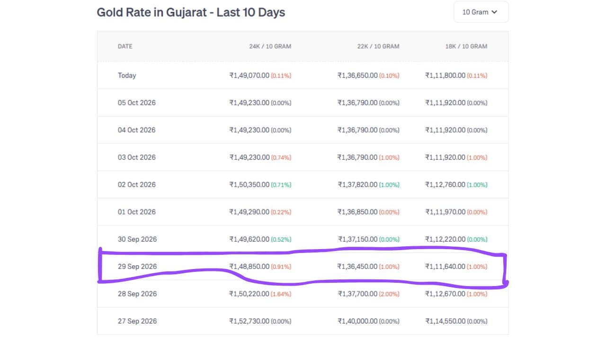The width and height of the screenshot is (606, 341).
Task: Click the 18K price ₹1,11,800.00 for Today
Action: (446, 75)
